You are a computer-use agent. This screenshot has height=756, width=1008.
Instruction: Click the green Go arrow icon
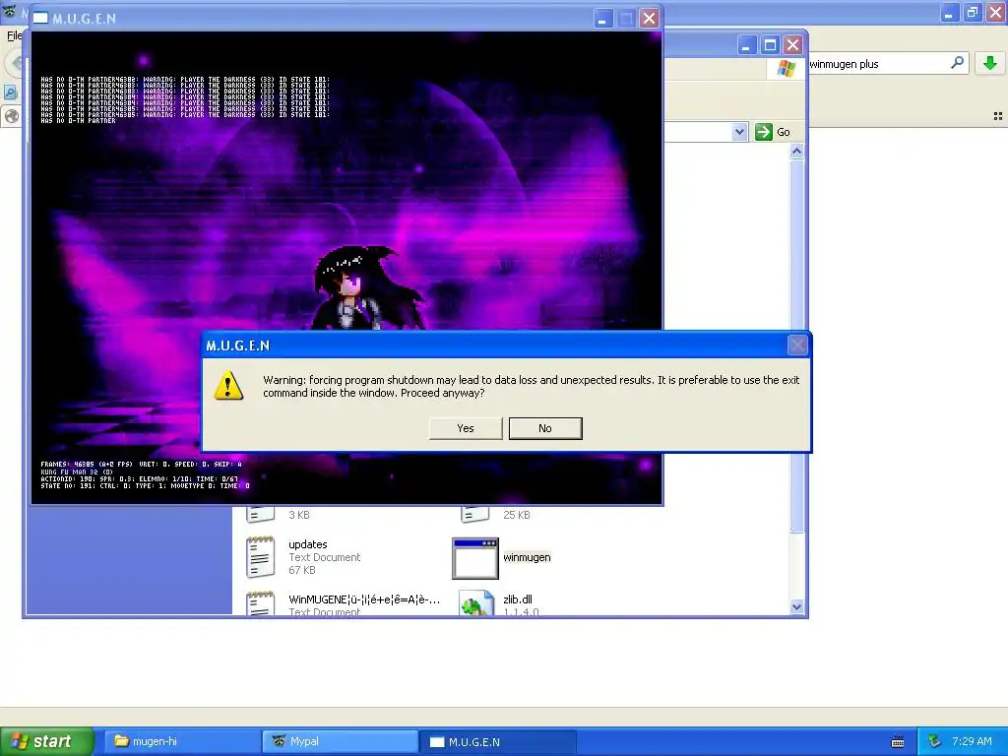tap(763, 132)
